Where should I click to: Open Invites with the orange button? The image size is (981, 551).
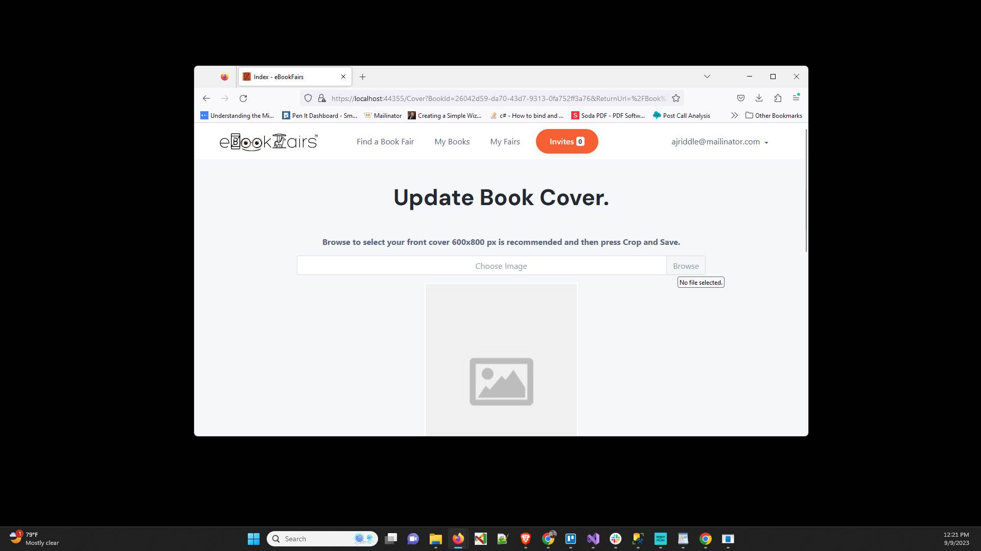point(567,141)
